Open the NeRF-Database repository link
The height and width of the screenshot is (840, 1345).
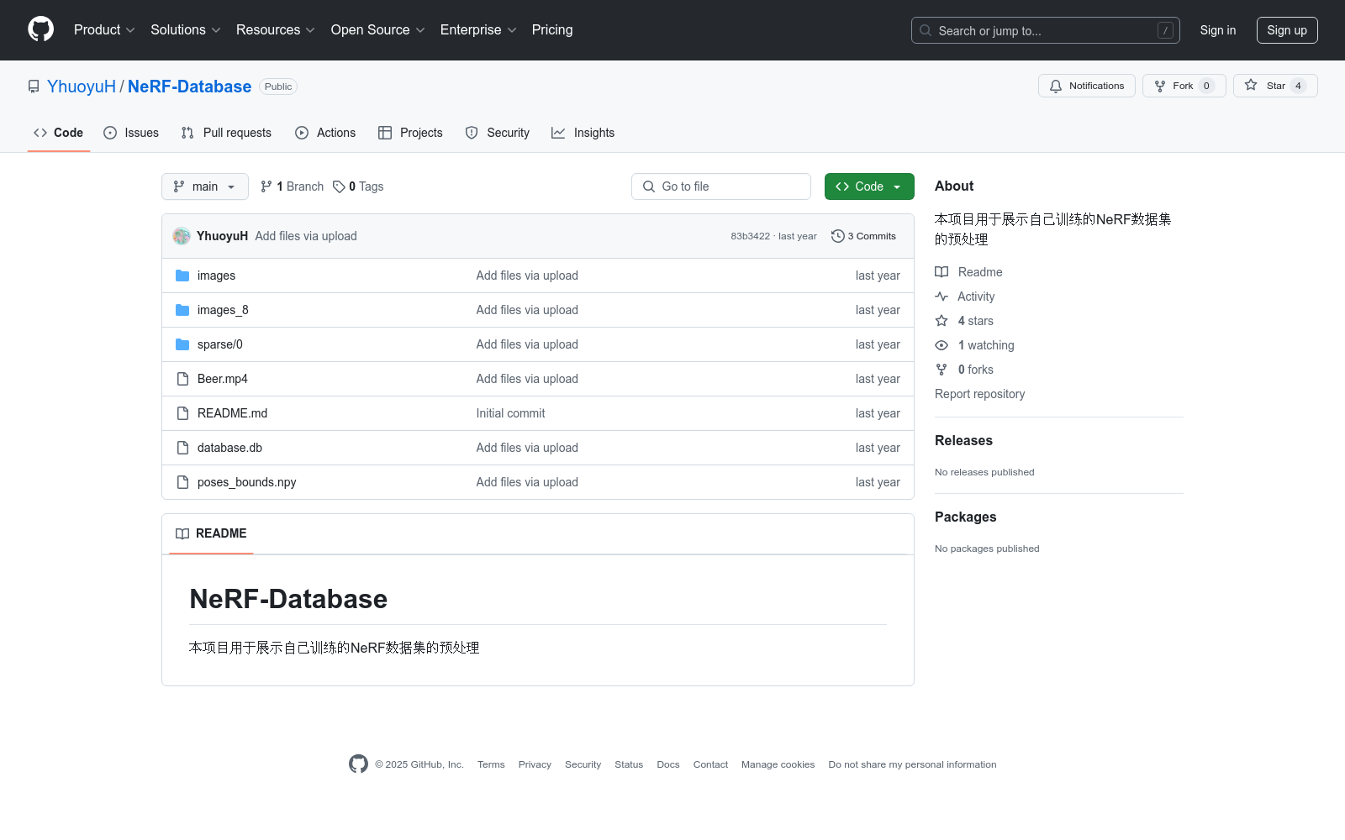tap(189, 87)
